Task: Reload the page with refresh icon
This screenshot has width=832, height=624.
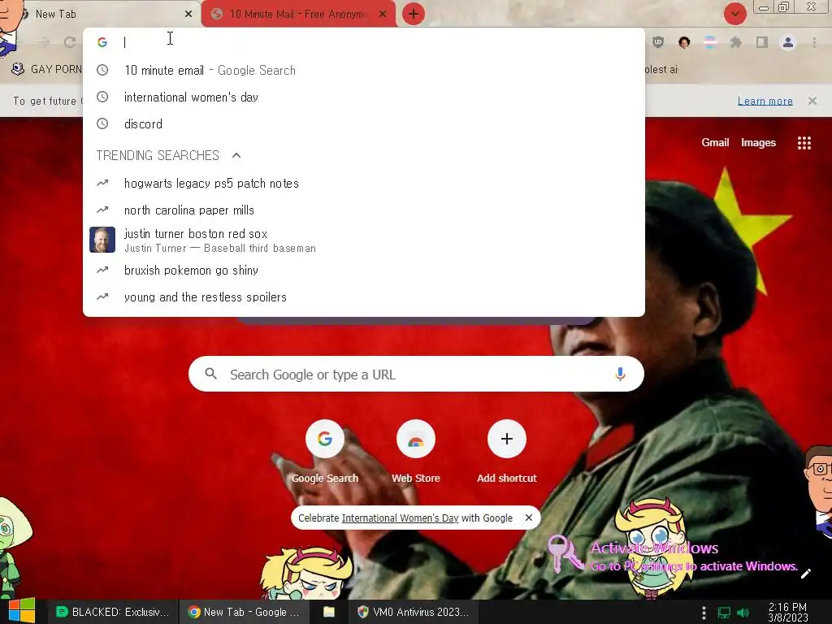Action: [x=70, y=42]
